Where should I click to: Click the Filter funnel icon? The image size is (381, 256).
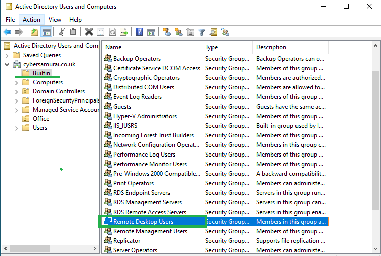click(202, 32)
